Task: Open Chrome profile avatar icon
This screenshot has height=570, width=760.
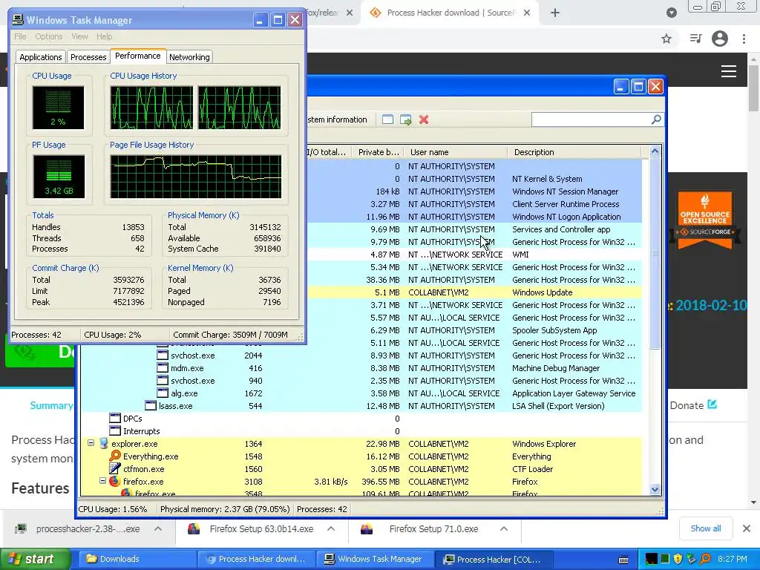Action: [x=720, y=39]
